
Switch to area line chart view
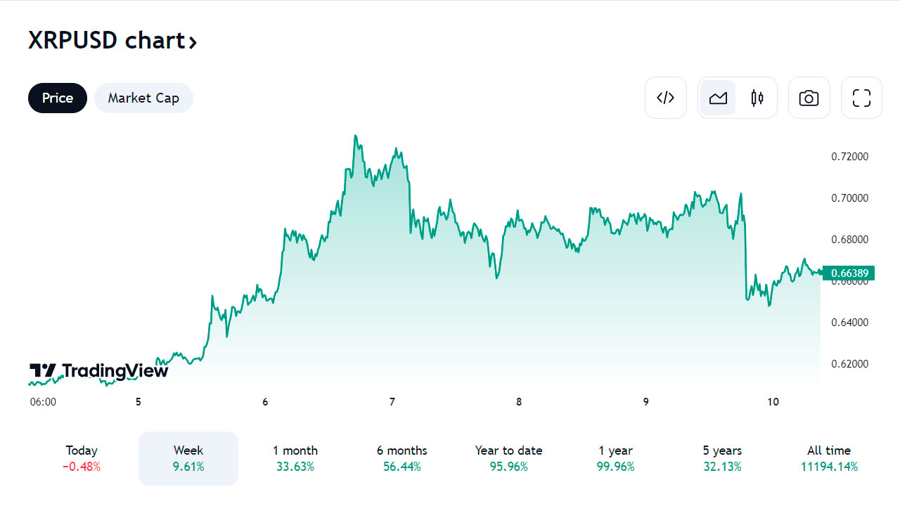tap(718, 98)
